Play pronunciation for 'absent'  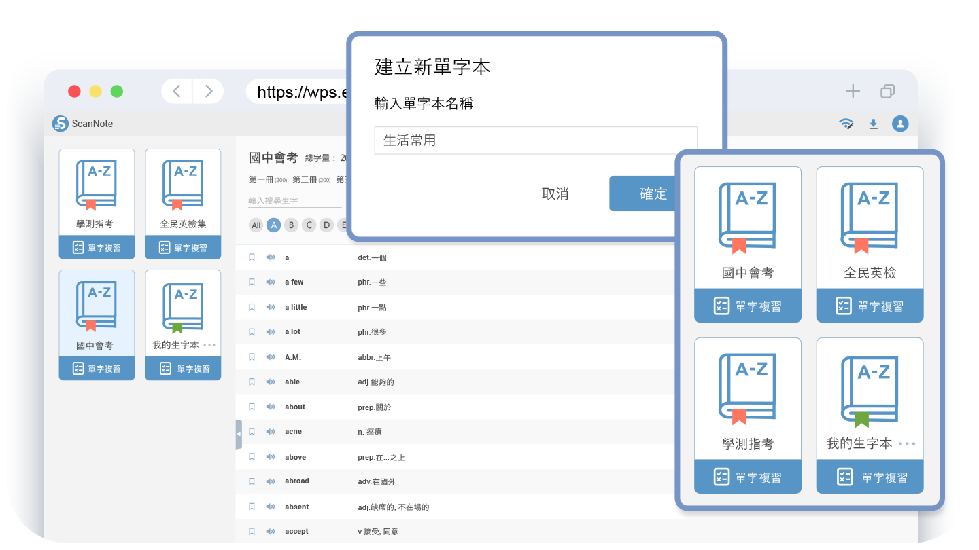(x=271, y=507)
